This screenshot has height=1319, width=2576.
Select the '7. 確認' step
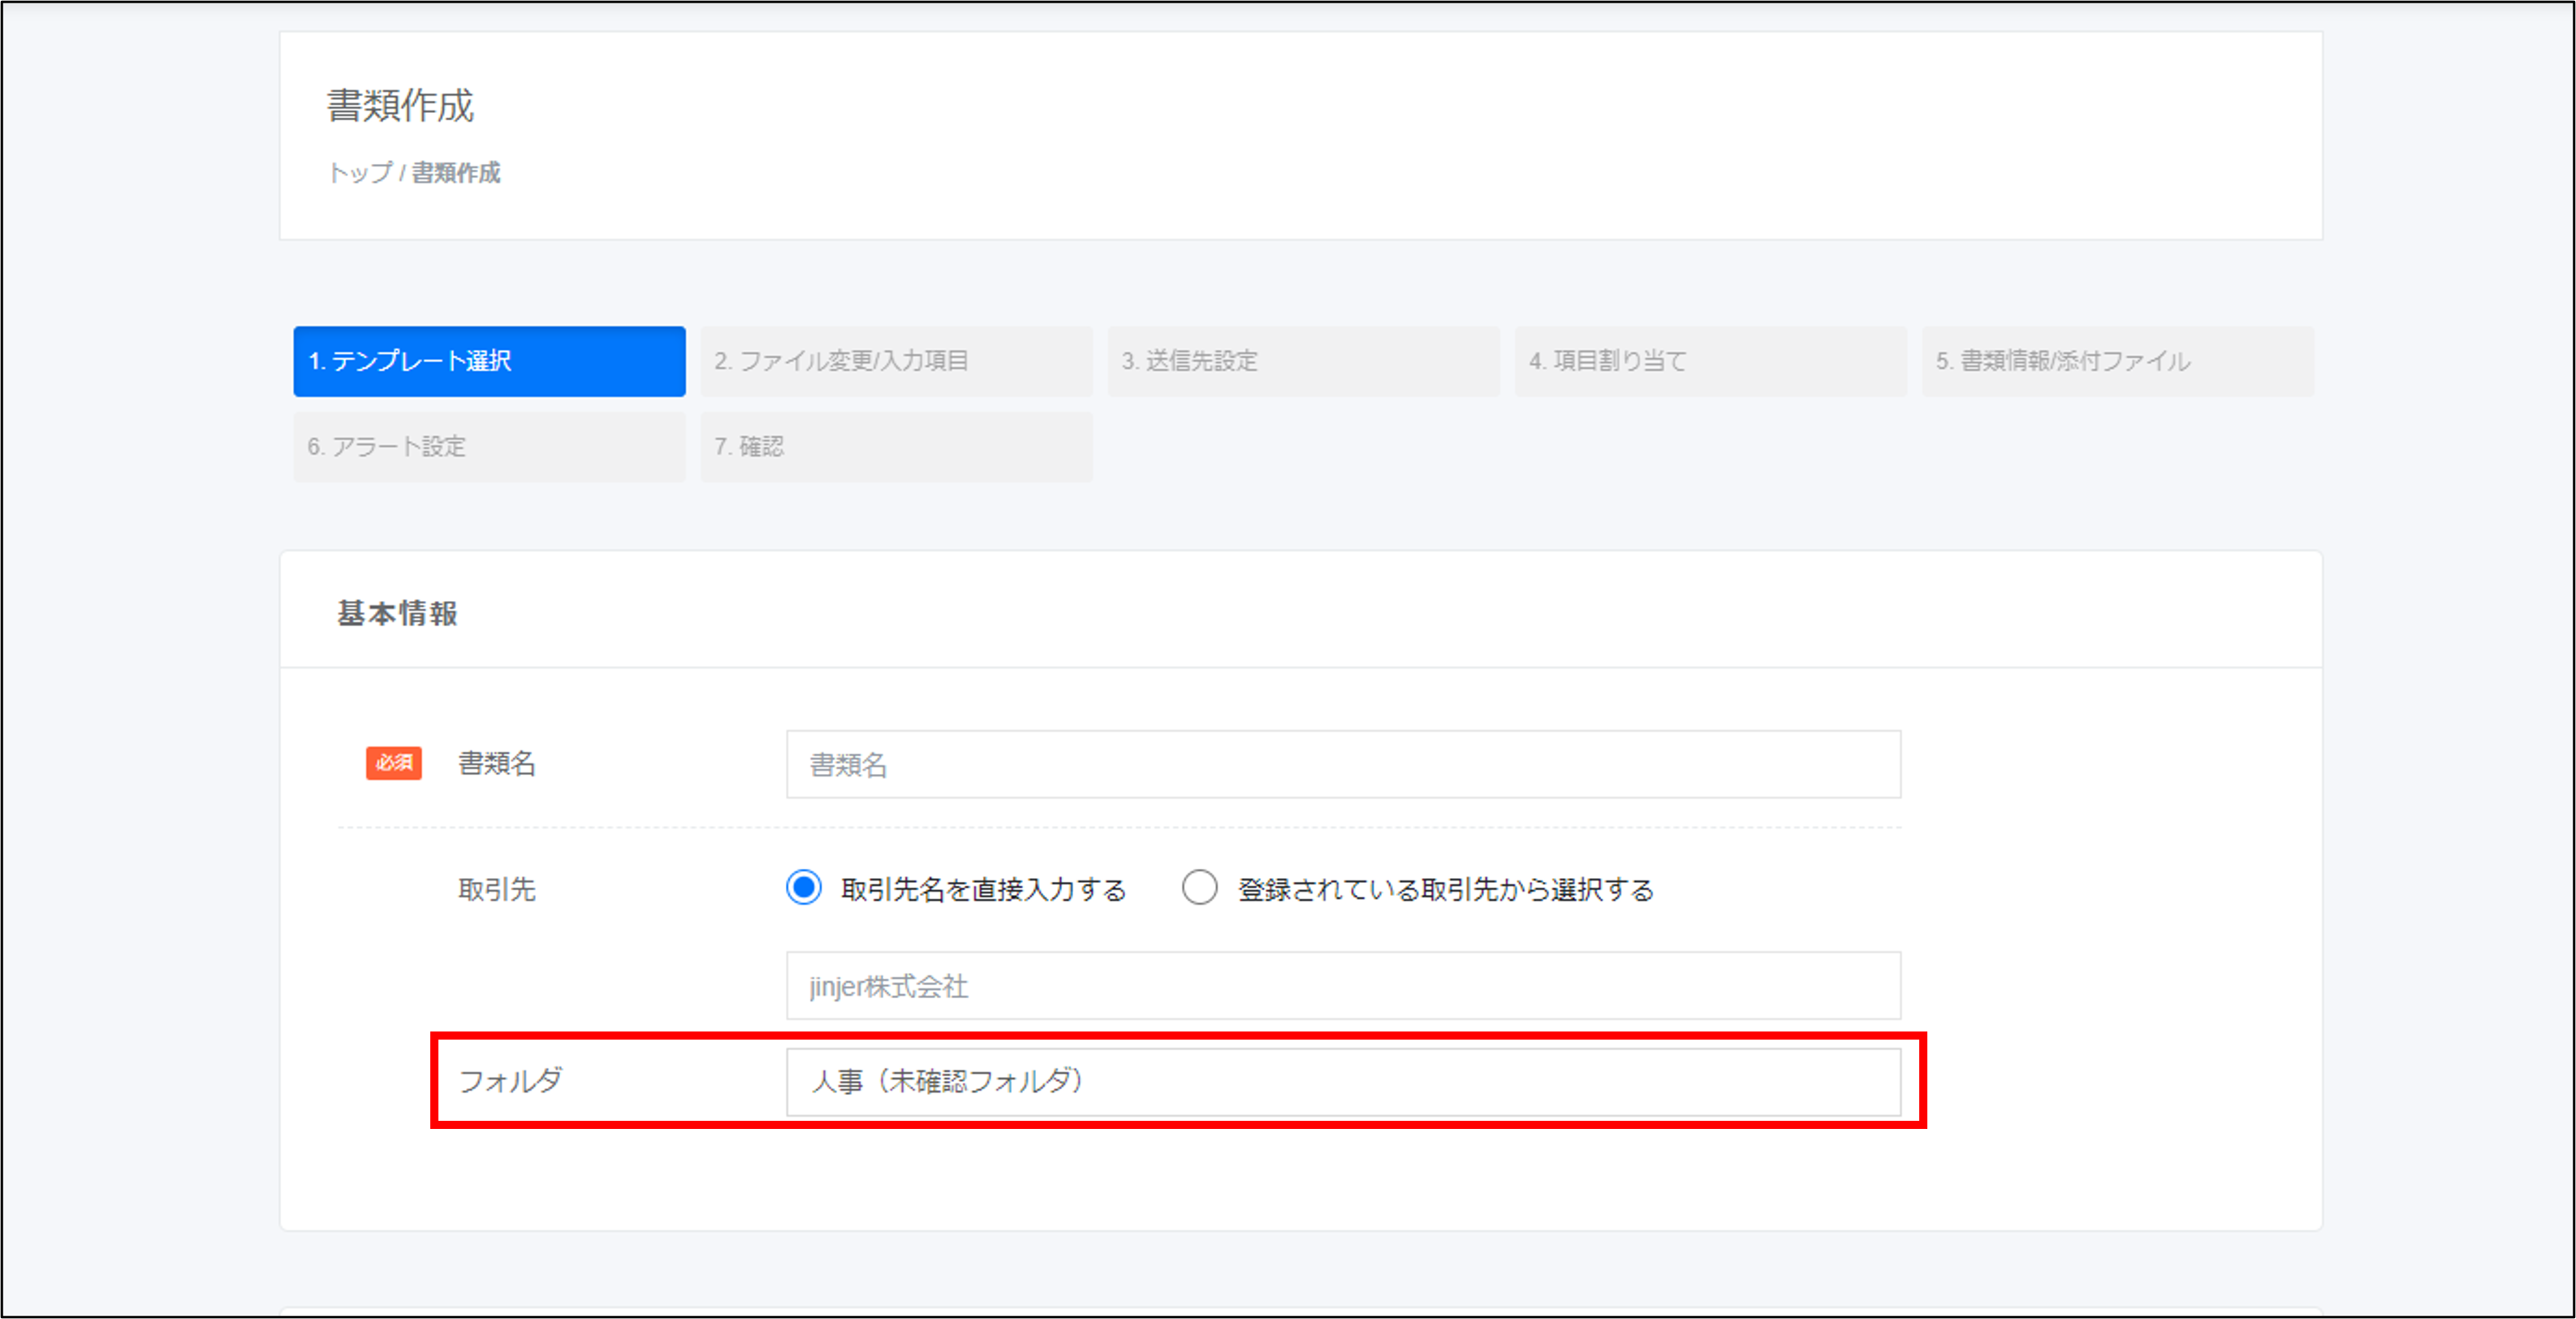tap(896, 447)
